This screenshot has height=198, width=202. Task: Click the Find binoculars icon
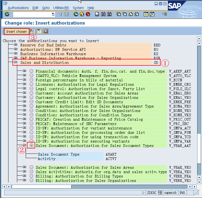click(x=103, y=14)
